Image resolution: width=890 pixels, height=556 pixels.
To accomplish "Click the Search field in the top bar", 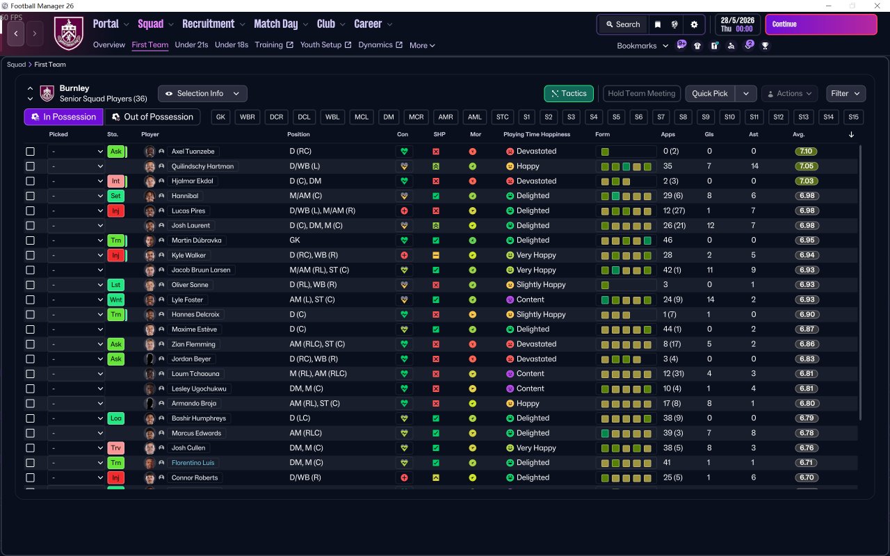I will [622, 24].
